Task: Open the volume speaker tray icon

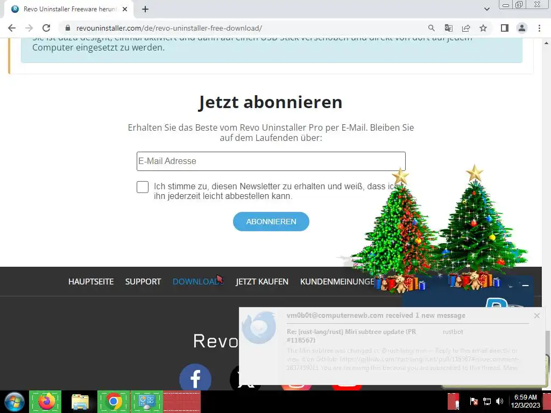Action: (x=499, y=401)
